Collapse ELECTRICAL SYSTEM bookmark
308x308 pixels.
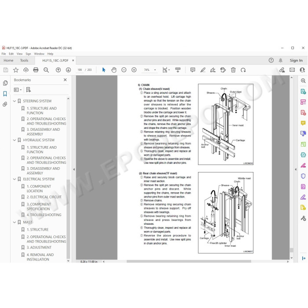tap(15, 179)
